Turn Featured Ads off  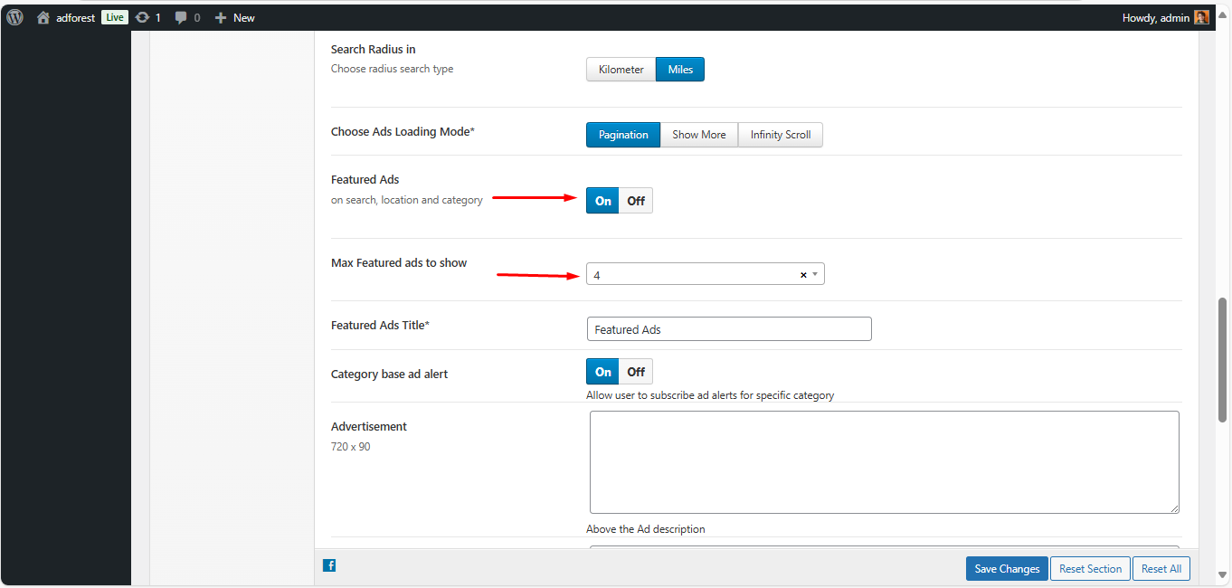(x=636, y=201)
